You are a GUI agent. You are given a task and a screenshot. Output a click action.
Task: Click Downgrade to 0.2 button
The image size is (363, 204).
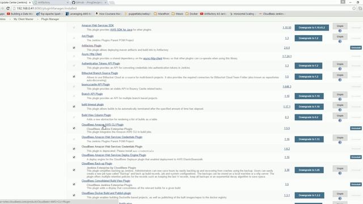(x=309, y=117)
